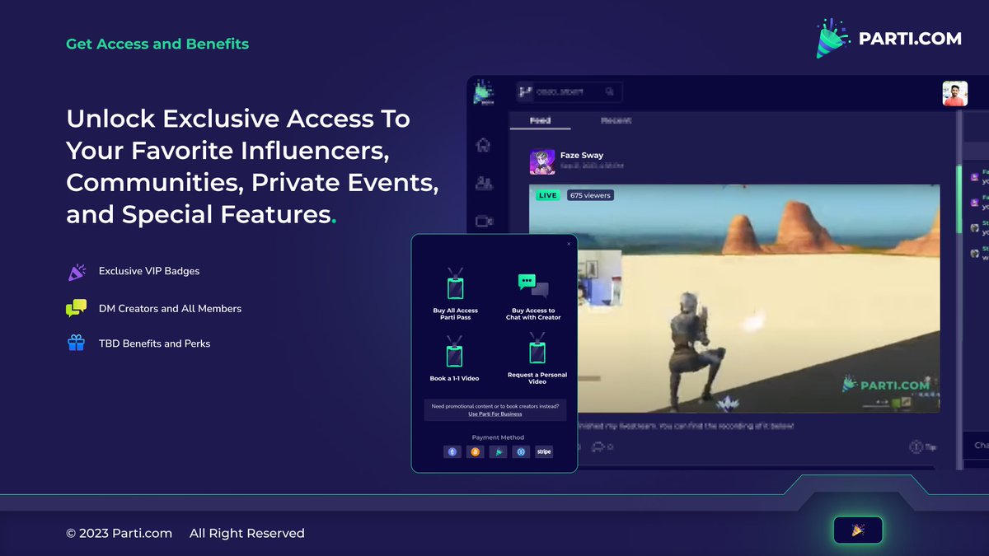Viewport: 989px width, 556px height.
Task: Click the Tip button under the stream
Action: [x=923, y=446]
